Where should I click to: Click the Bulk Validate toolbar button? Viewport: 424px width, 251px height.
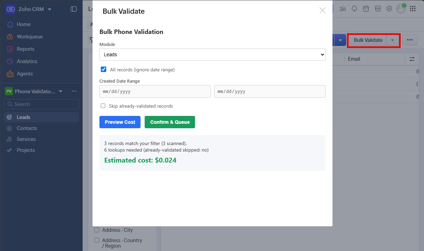coord(368,40)
